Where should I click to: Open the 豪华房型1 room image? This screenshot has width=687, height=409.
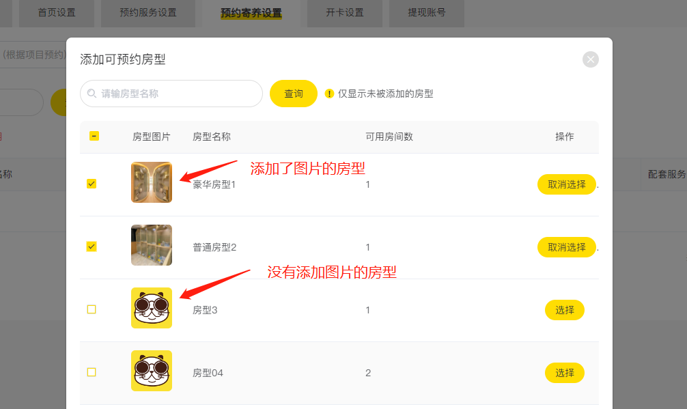click(x=152, y=182)
